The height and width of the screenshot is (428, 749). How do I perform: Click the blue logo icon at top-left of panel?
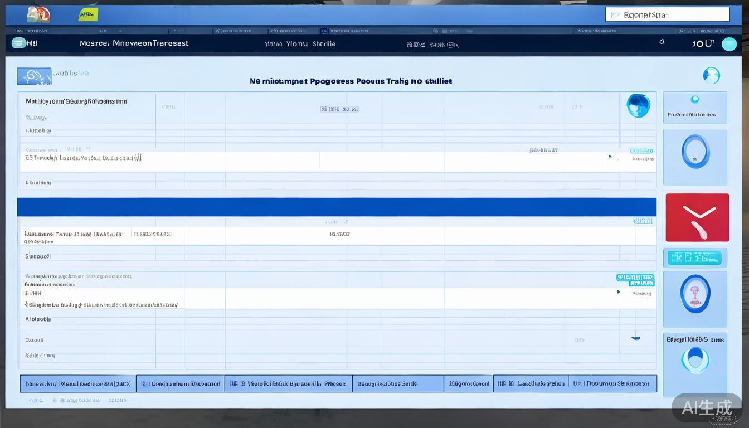tap(34, 76)
